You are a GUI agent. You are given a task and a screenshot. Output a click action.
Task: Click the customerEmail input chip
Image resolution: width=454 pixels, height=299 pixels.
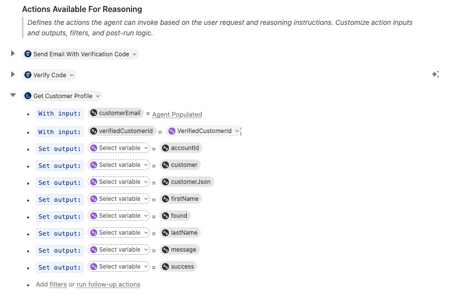(116, 113)
